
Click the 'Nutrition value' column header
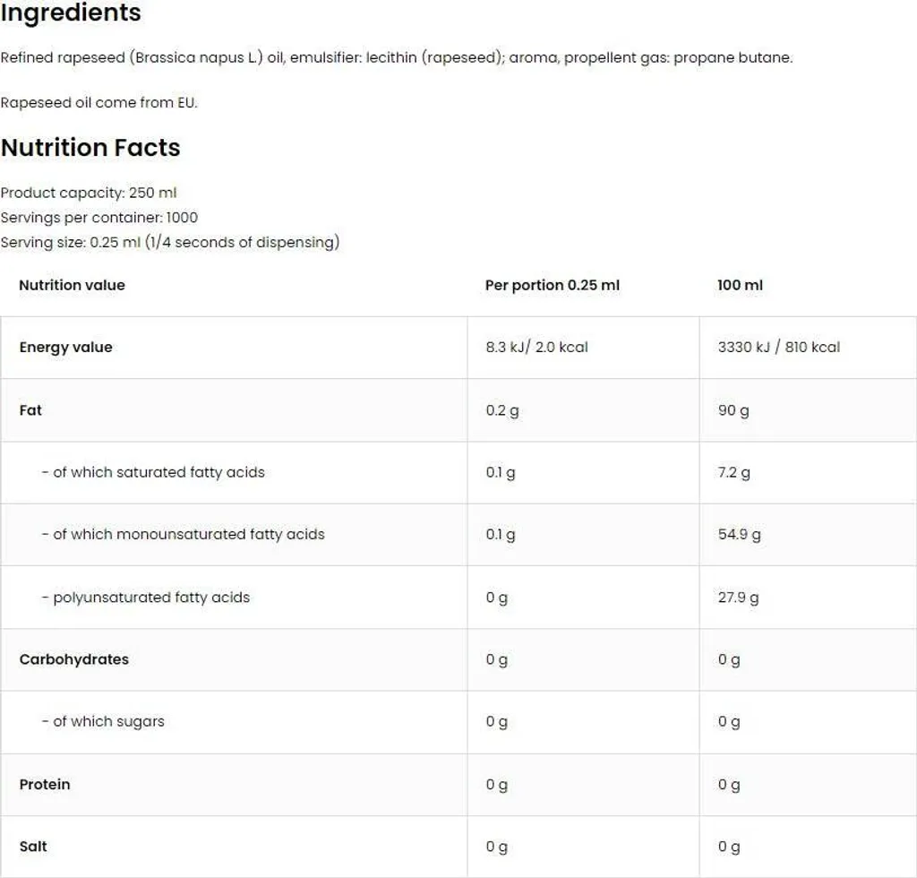pos(72,285)
